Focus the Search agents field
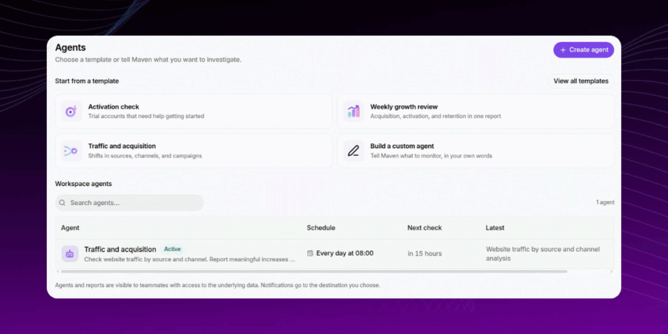 tap(130, 203)
